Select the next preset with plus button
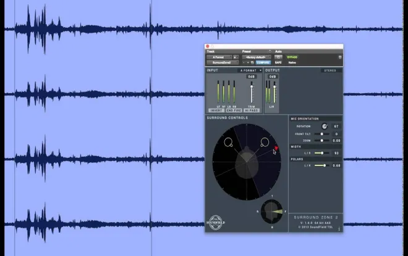Viewport: 408px width, 256px height. [248, 62]
